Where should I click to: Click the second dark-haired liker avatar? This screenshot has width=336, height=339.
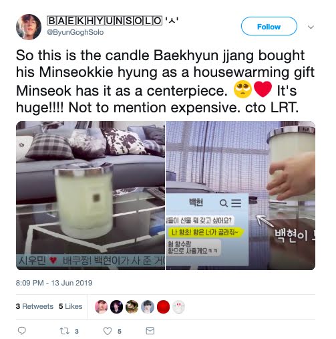(x=116, y=307)
